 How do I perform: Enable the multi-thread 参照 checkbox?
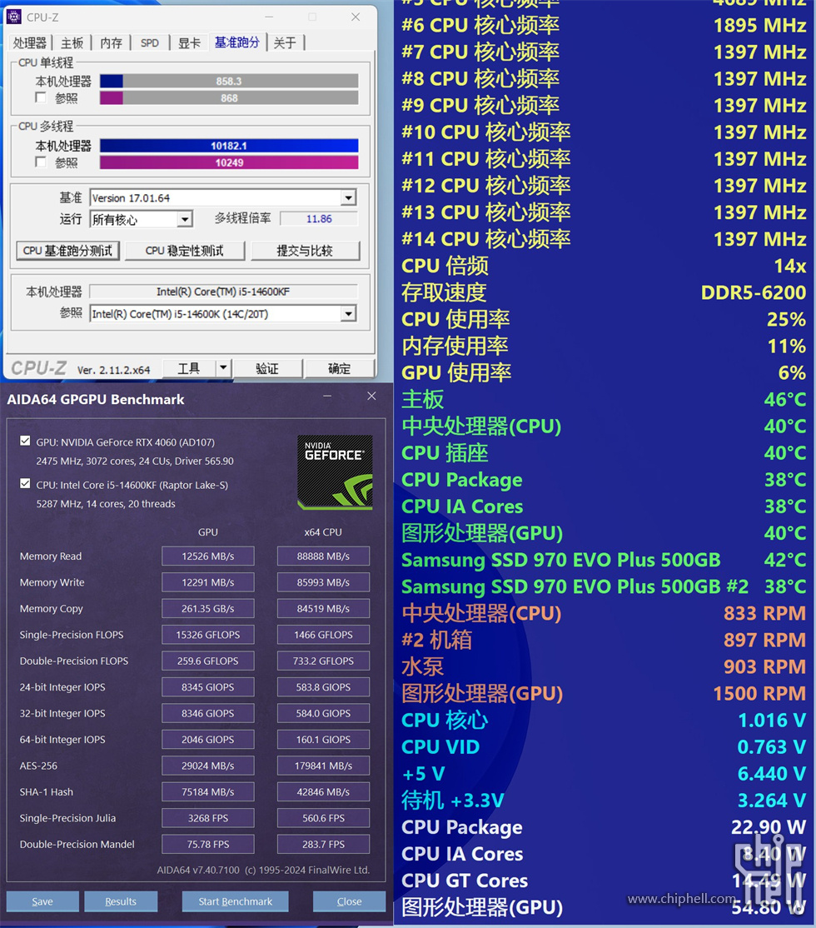click(41, 162)
